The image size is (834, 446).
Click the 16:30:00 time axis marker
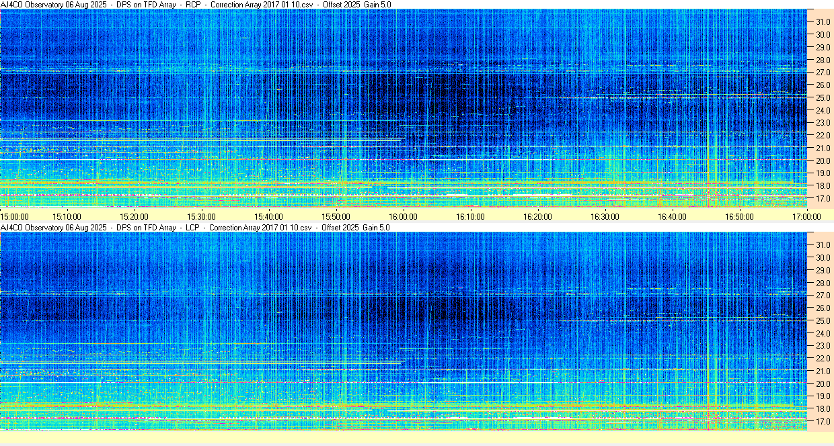point(605,216)
